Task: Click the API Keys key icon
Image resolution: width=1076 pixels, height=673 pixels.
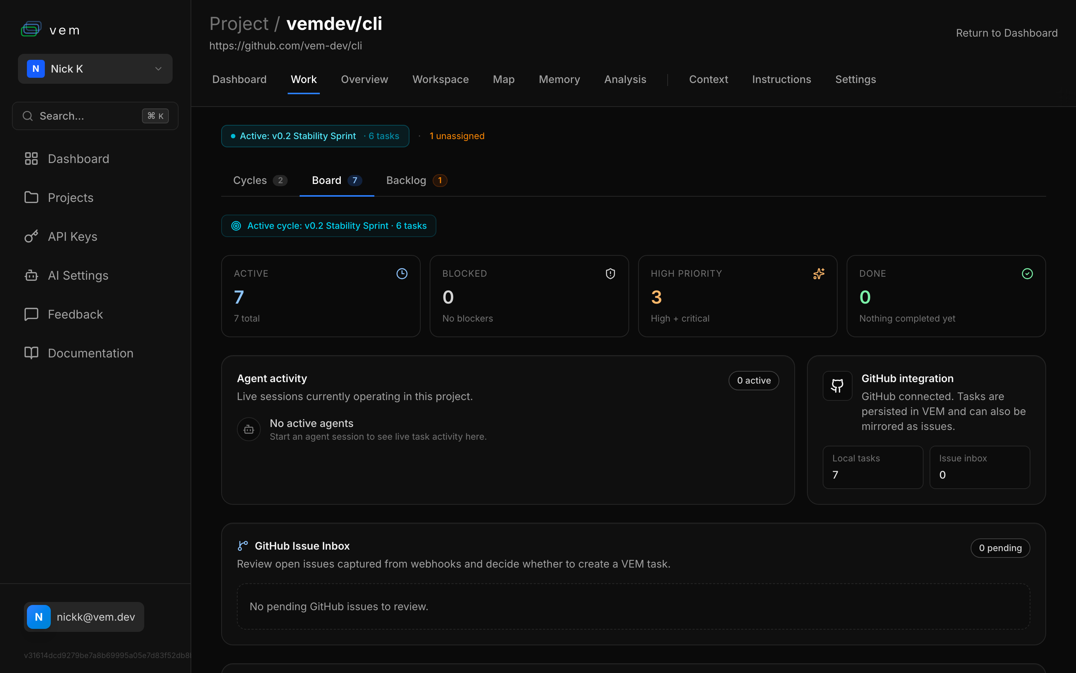Action: click(31, 236)
